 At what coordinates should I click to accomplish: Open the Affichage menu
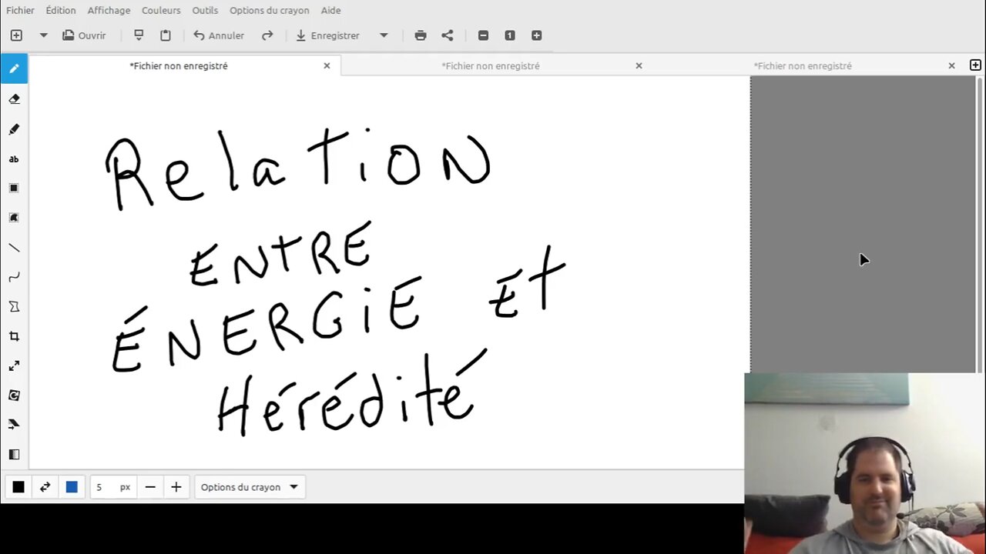[x=109, y=10]
